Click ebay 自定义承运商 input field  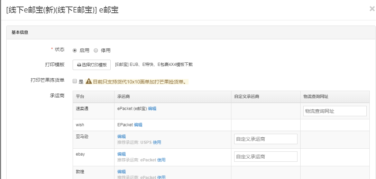click(x=266, y=157)
